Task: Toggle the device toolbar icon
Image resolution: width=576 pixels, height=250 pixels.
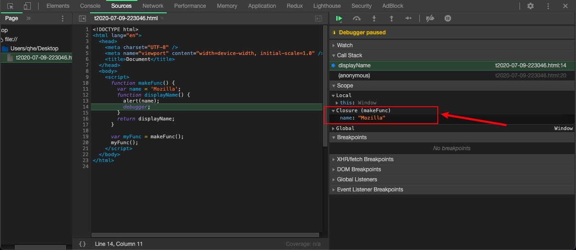Action: (27, 6)
